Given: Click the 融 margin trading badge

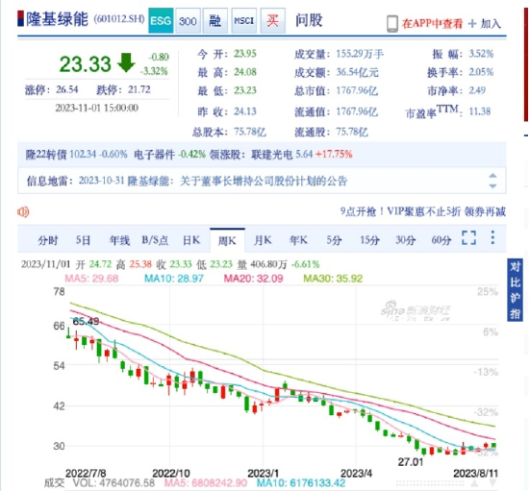Looking at the screenshot, I should click(x=214, y=21).
